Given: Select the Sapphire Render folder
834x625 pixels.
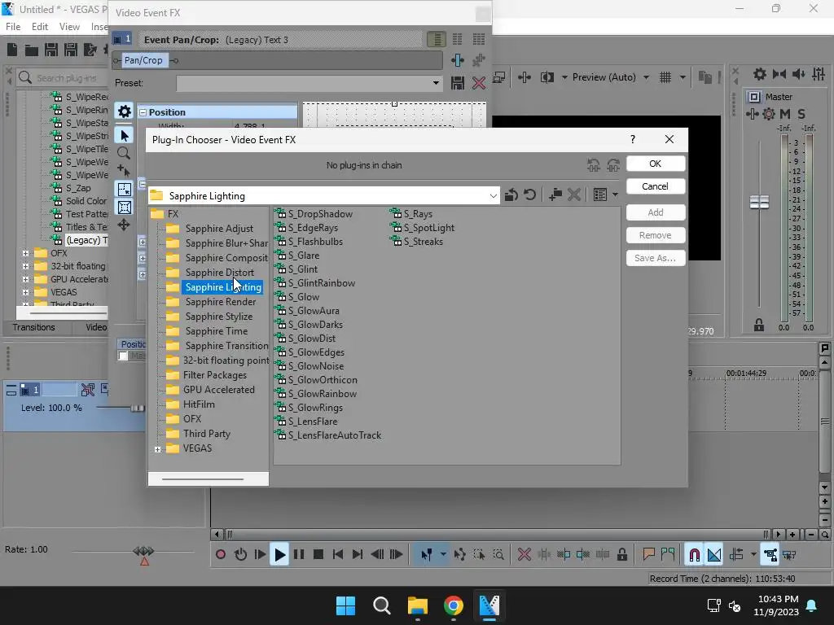Looking at the screenshot, I should coord(220,301).
